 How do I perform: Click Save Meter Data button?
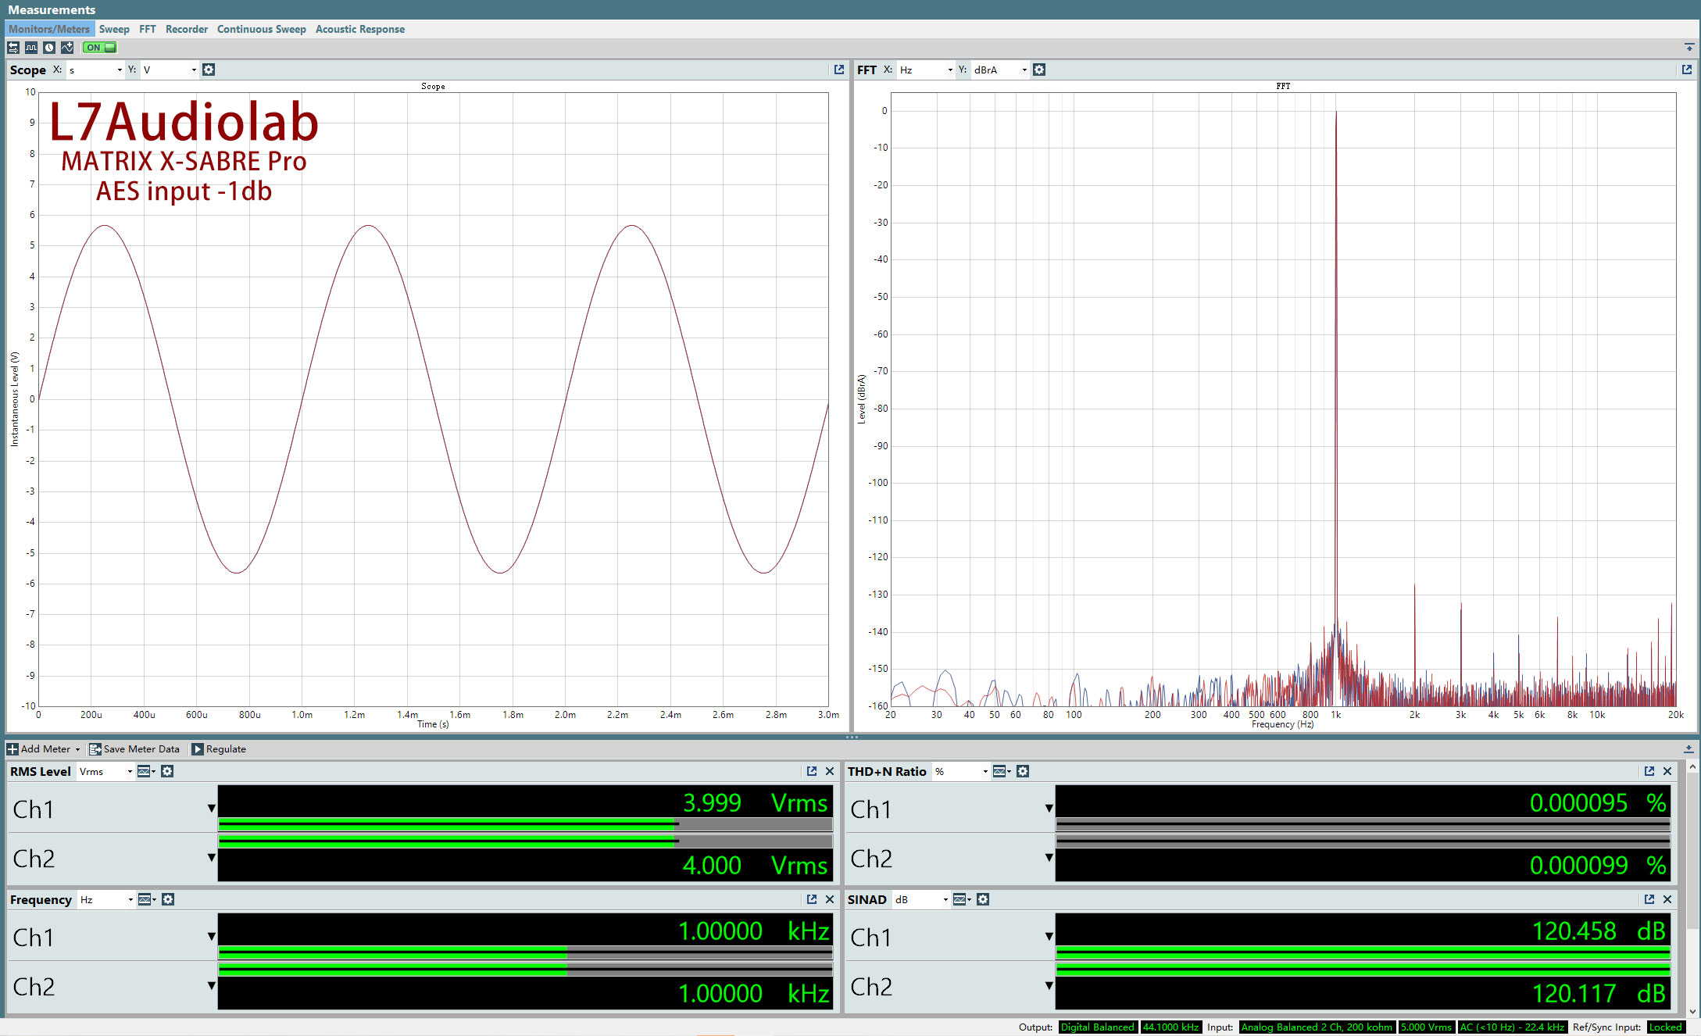(x=134, y=748)
